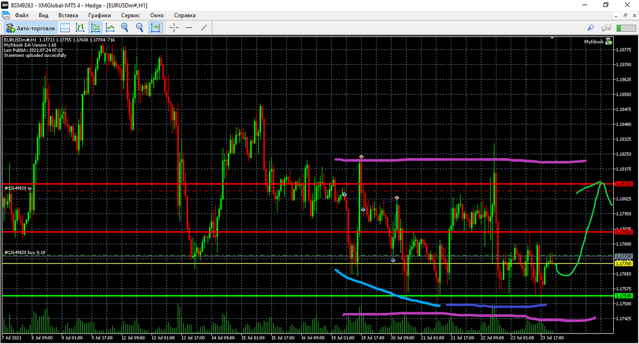
Task: Click the red 1.18100 price level tag
Action: point(624,184)
